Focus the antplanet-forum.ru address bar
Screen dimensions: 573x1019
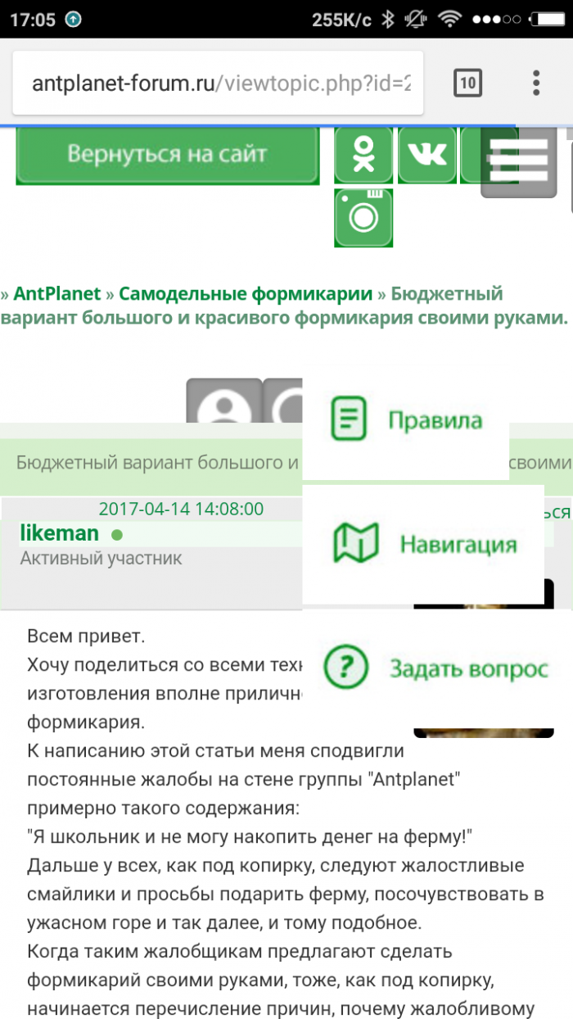219,84
